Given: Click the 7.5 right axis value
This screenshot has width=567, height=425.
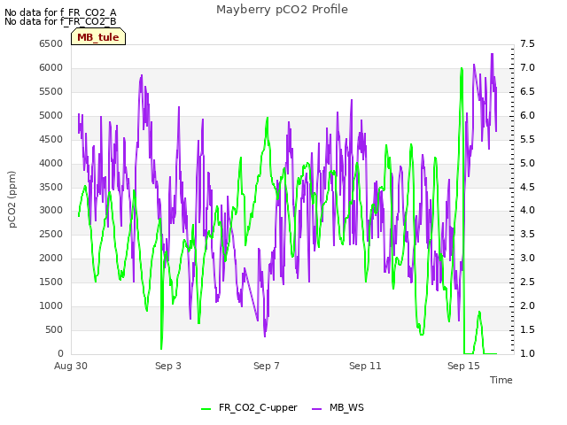Looking at the screenshot, I should (527, 43).
